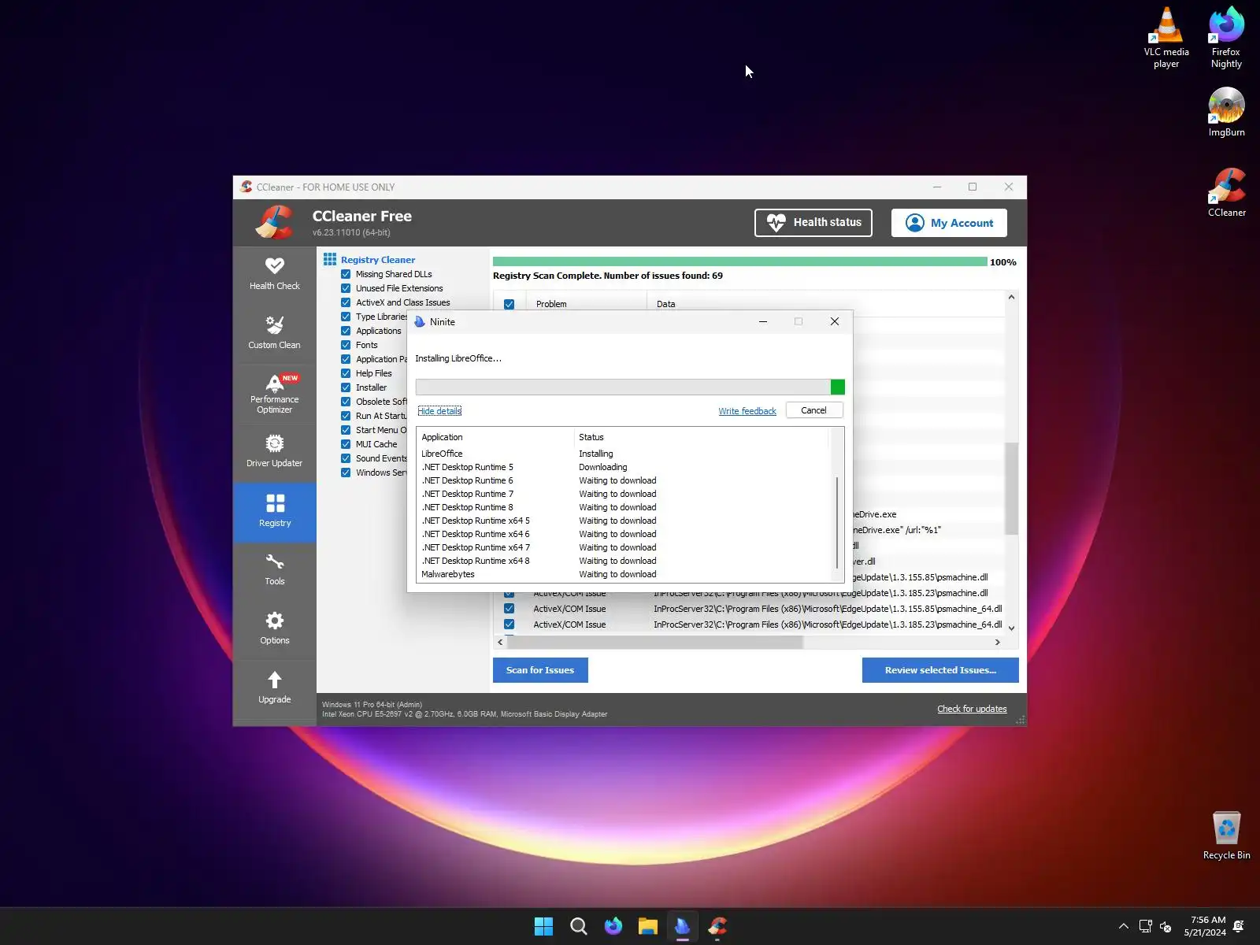Open Health Check in CCleaner sidebar
Viewport: 1260px width, 945px height.
click(274, 274)
